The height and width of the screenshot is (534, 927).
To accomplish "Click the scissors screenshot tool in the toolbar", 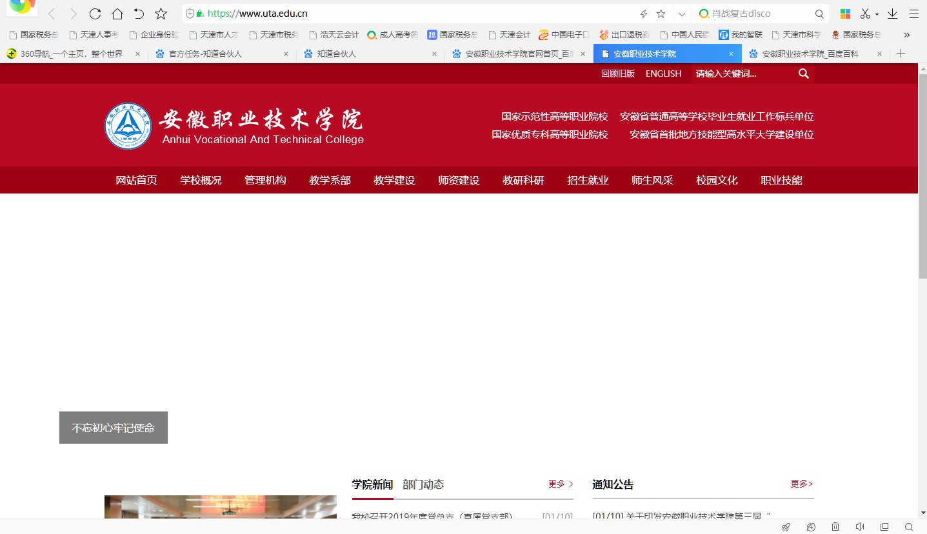I will pos(865,14).
